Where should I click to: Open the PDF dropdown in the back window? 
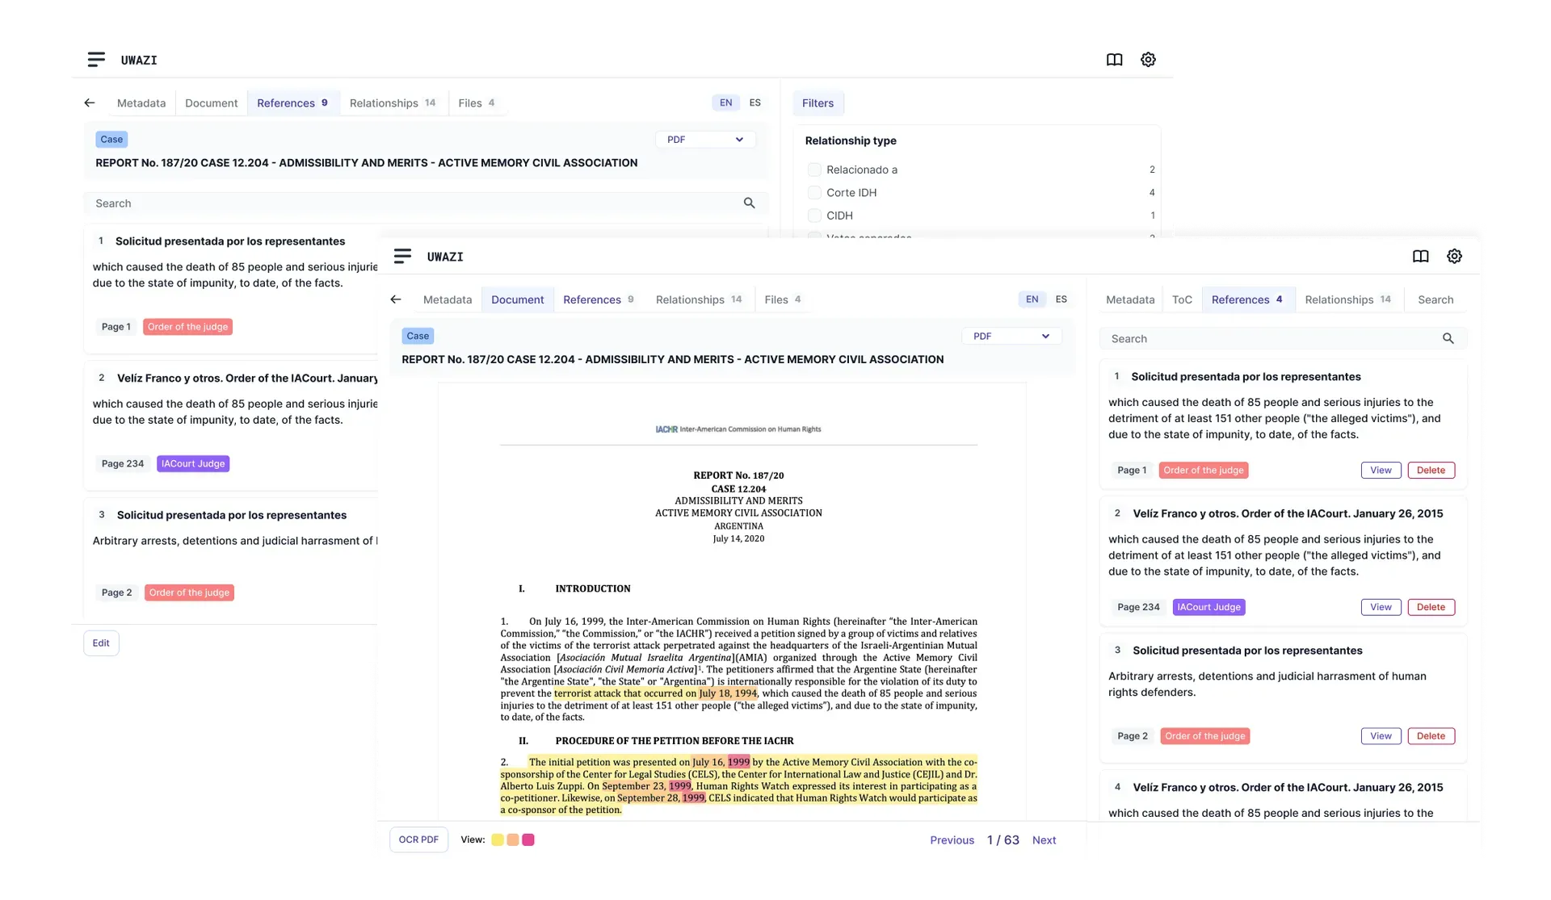(706, 139)
